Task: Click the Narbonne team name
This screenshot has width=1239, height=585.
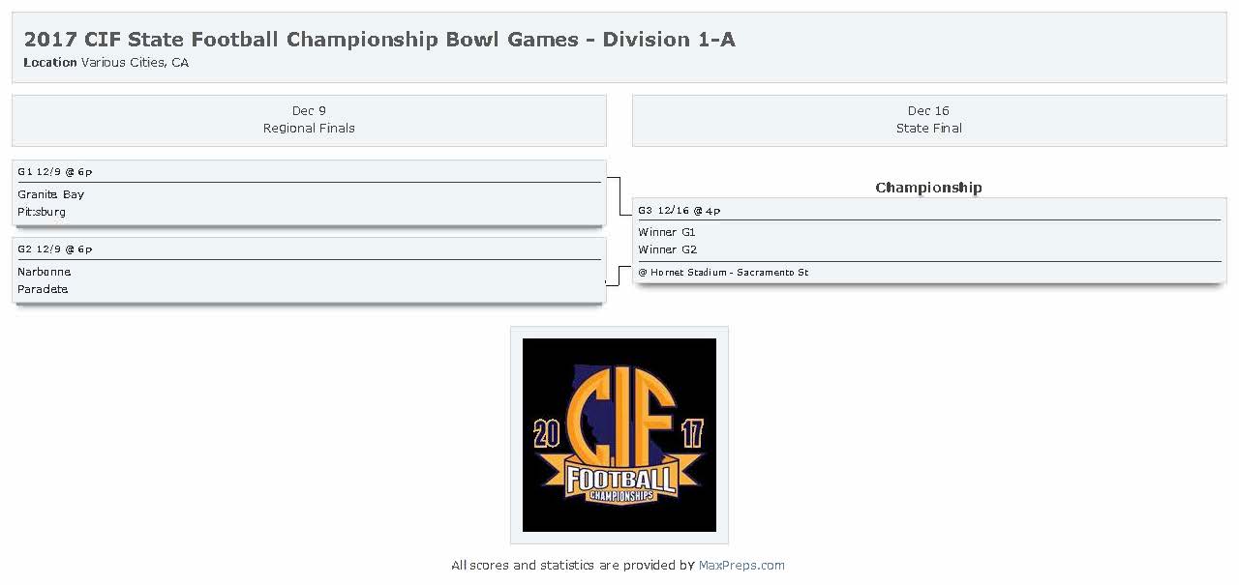Action: coord(45,272)
